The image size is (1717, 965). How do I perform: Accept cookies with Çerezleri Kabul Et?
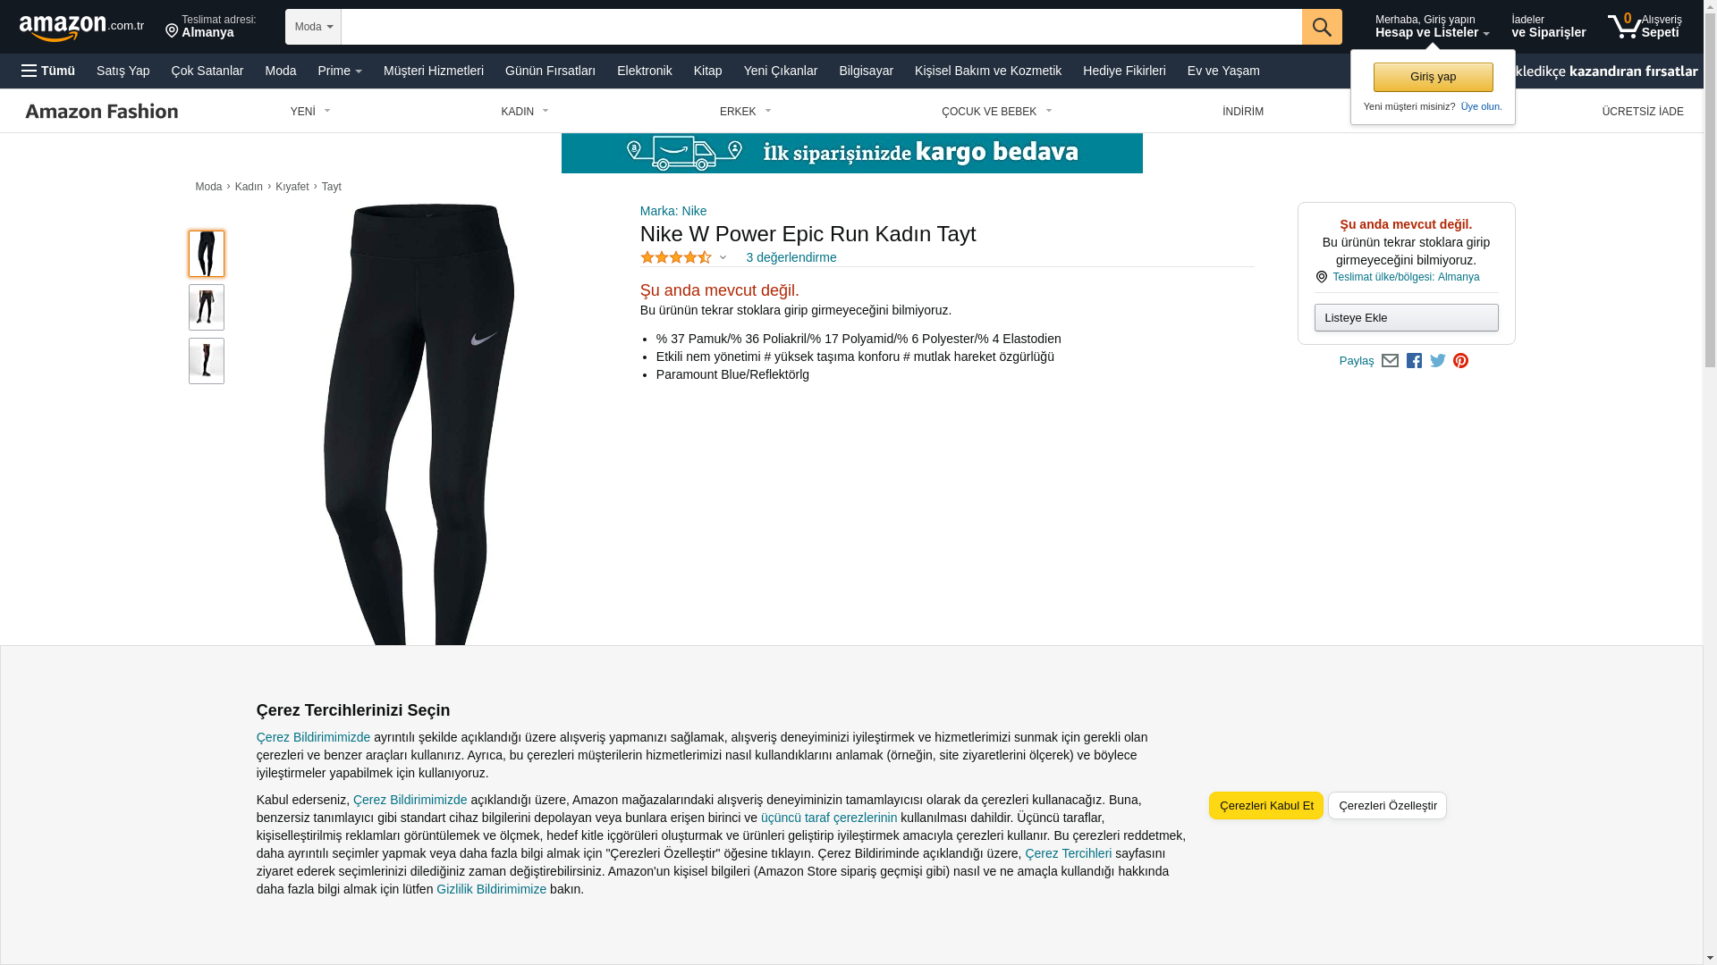(x=1265, y=806)
